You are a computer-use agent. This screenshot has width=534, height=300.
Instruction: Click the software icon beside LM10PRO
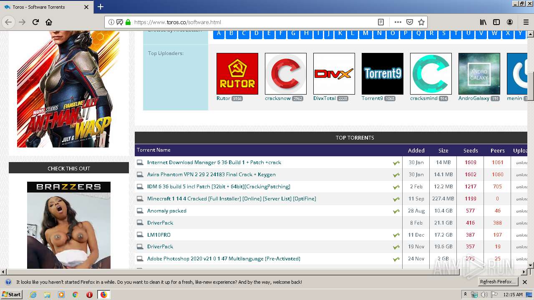pos(140,235)
